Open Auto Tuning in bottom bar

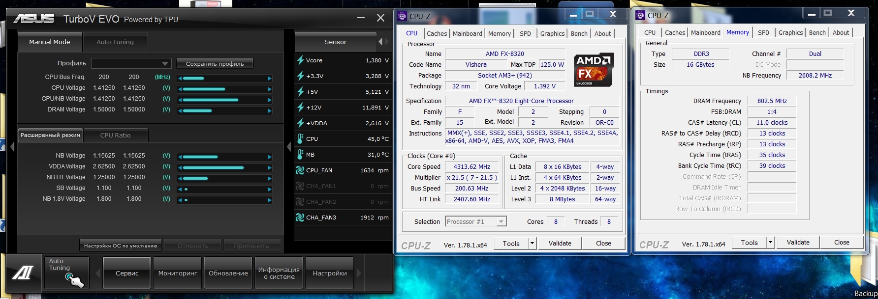pos(66,272)
